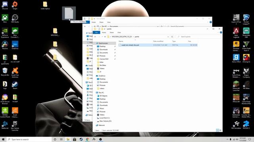Open the GeForce Experience shortcut
The image size is (254, 142).
click(5, 33)
